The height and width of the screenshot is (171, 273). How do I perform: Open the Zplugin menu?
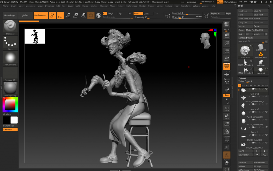point(196,6)
